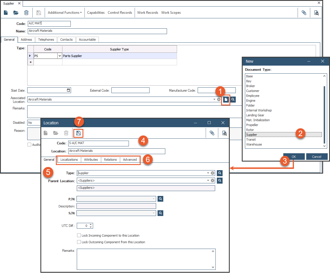Open Attributes tab in Location window
Screen dimensions: 330x273
point(91,160)
